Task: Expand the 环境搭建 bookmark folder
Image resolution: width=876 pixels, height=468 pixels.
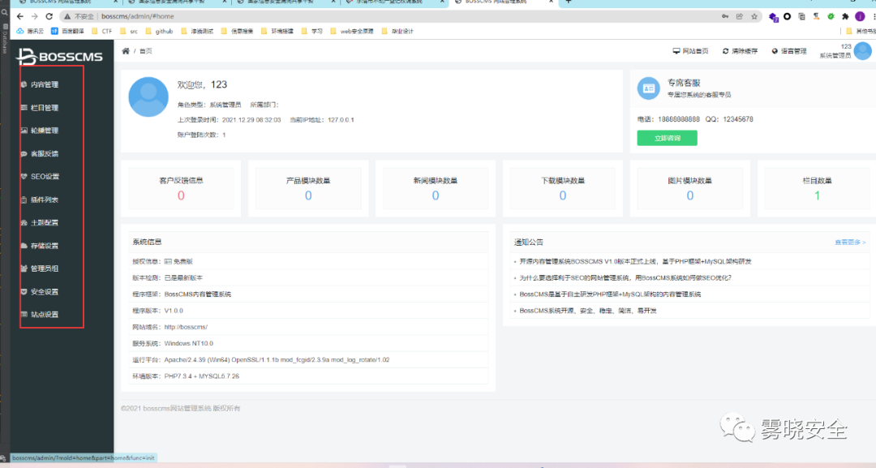Action: (277, 32)
